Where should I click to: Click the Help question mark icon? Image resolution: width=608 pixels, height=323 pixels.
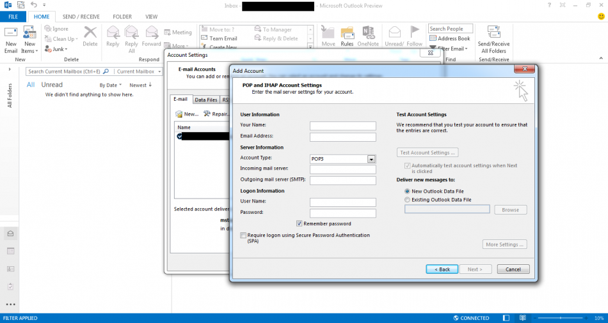tap(549, 5)
